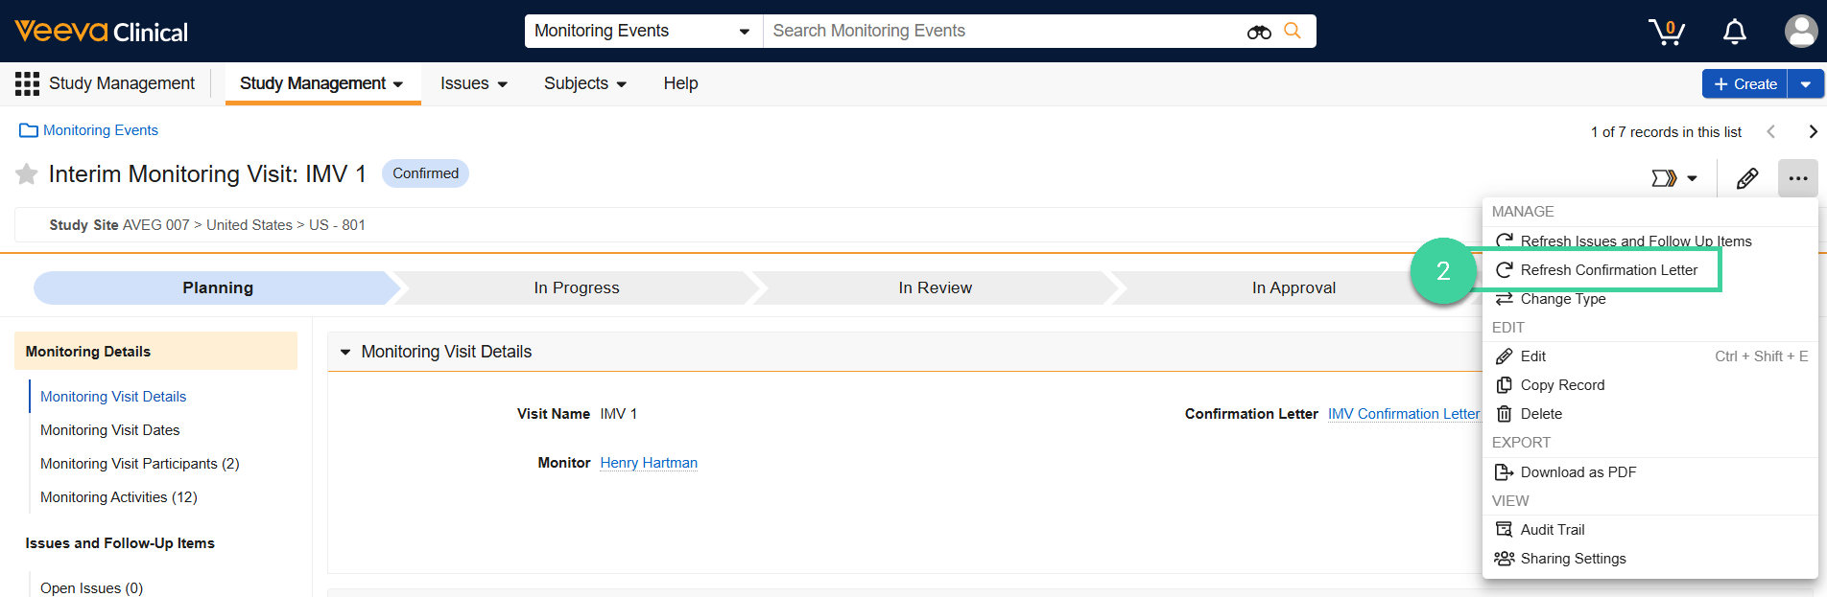Click the binoculars advanced search icon
Screen dimensions: 1827x597
pyautogui.click(x=1259, y=32)
